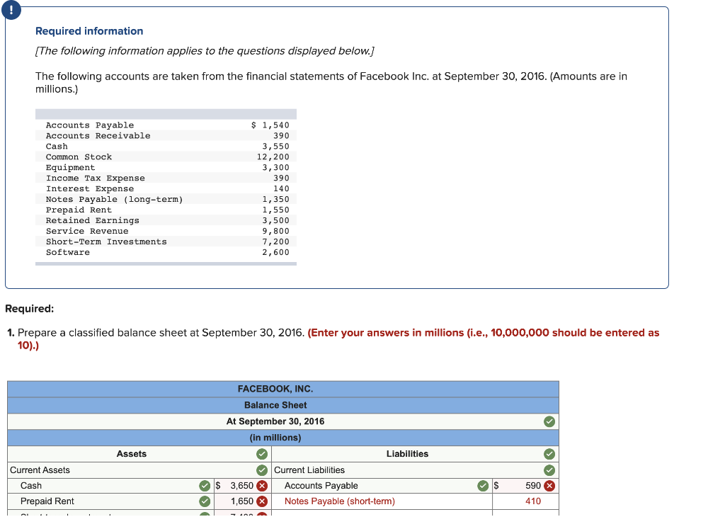Open the Notes Payable (short-term) account cell
The width and height of the screenshot is (725, 529).
point(382,501)
